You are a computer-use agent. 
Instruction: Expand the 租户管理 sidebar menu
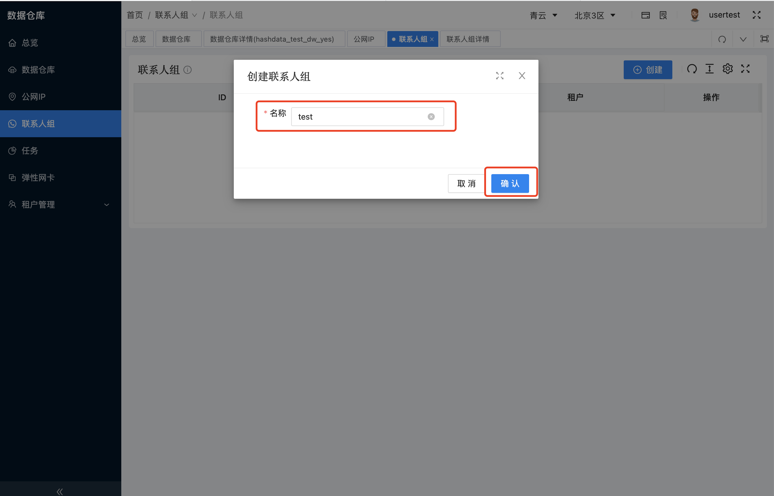[x=38, y=204]
